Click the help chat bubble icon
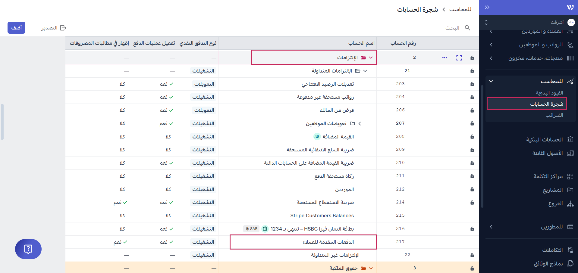Image resolution: width=578 pixels, height=273 pixels. click(x=28, y=249)
